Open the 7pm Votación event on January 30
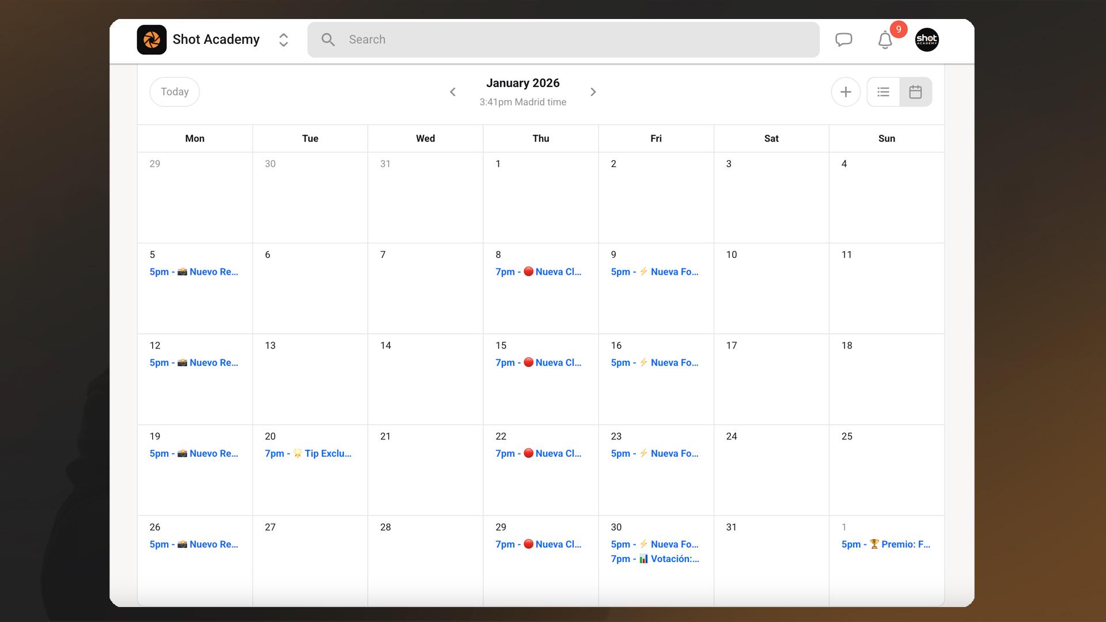Viewport: 1106px width, 622px height. point(655,559)
